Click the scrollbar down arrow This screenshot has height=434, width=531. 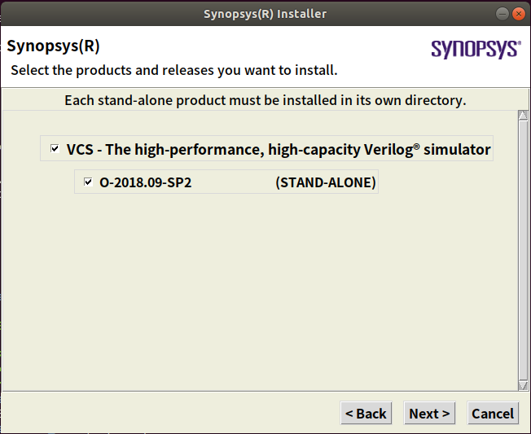(523, 384)
